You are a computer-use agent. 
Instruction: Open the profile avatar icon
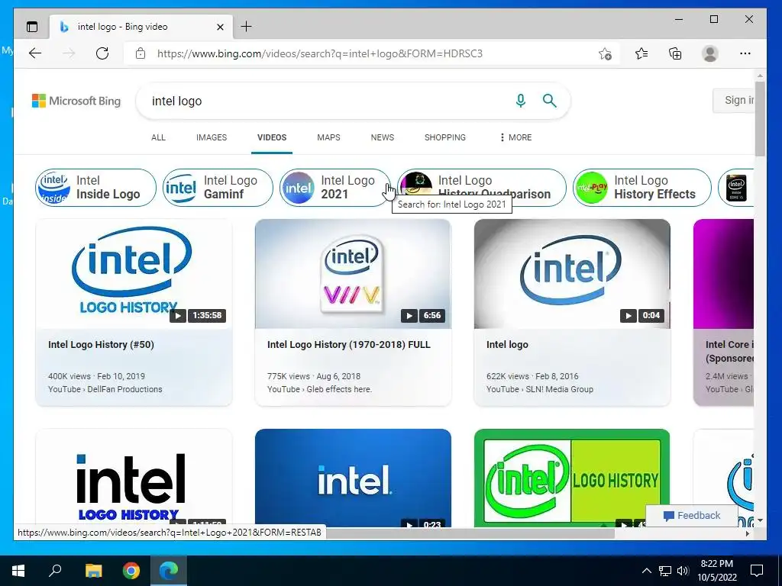click(709, 53)
